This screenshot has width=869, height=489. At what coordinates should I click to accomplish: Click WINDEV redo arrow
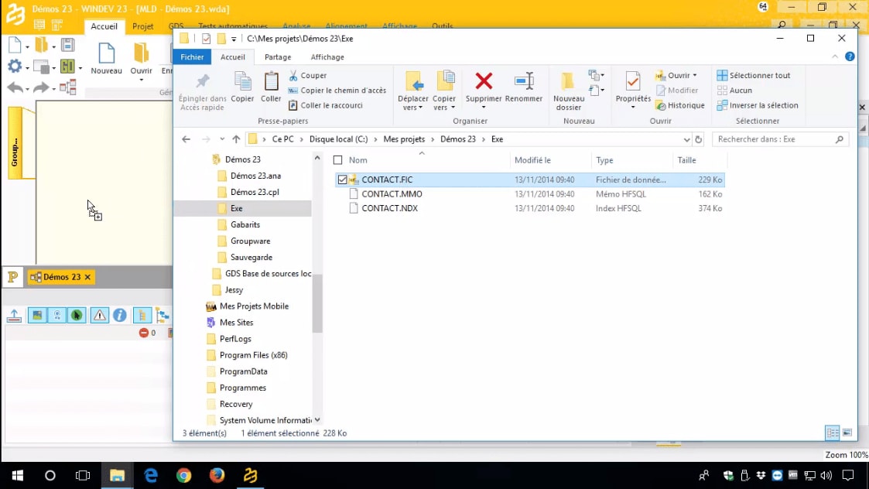pyautogui.click(x=41, y=87)
